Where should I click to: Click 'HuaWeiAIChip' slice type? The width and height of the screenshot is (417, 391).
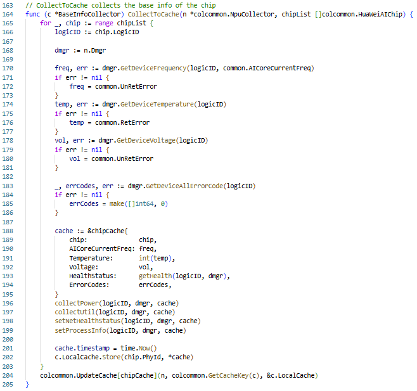coord(380,15)
